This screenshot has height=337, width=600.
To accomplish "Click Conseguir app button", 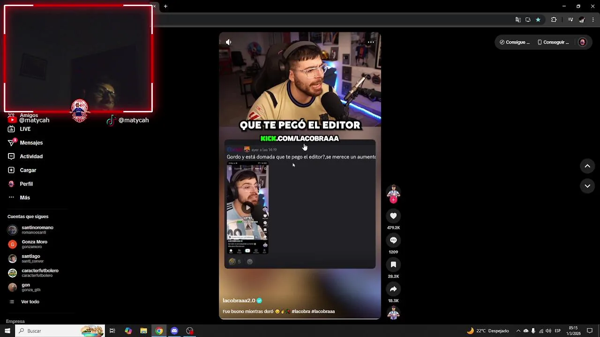I will click(553, 42).
